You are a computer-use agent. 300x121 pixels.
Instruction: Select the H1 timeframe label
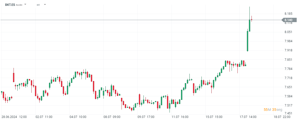coord(38,5)
